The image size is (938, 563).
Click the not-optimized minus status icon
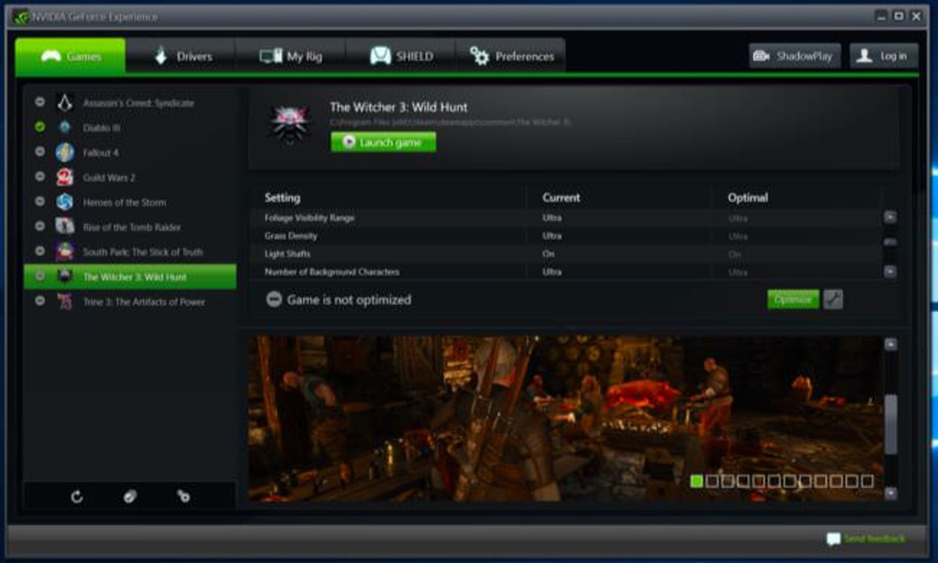point(274,299)
